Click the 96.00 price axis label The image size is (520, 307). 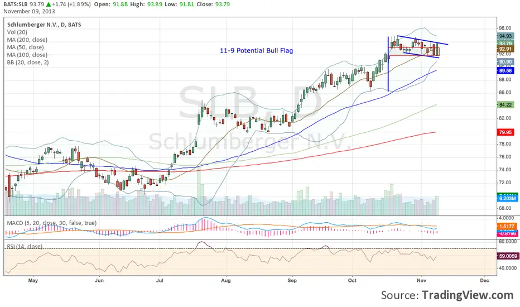(x=505, y=28)
